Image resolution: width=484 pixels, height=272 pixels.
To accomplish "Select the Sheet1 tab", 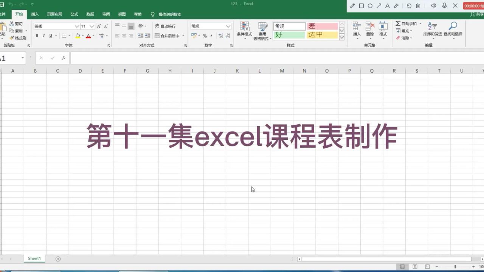I will point(34,259).
